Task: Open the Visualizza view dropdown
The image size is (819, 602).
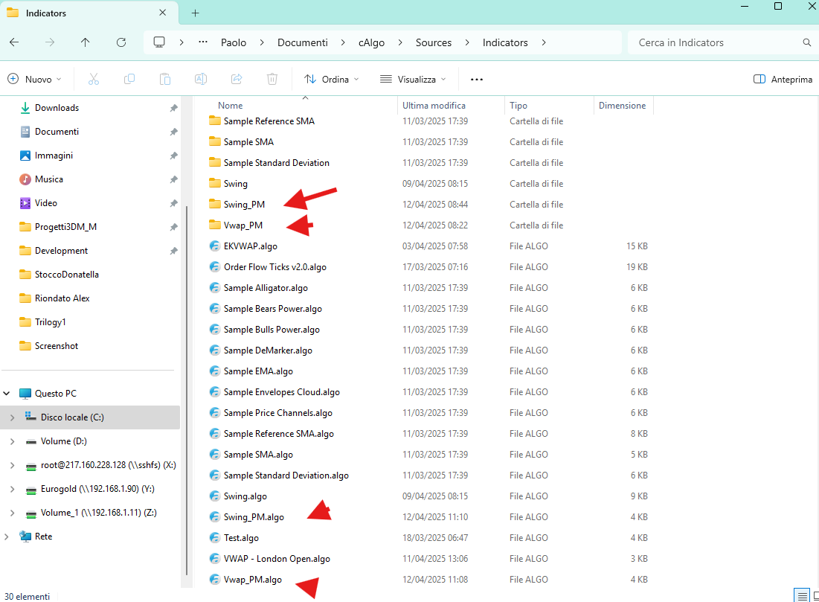Action: [413, 79]
